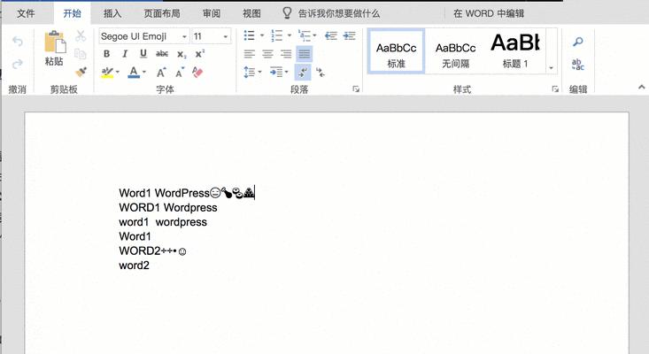The image size is (649, 354).
Task: Click the Paste (粘贴) clipboard icon
Action: click(54, 48)
